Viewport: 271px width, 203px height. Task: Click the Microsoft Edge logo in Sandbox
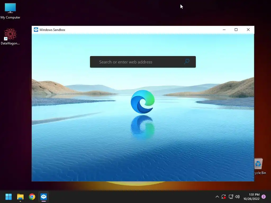click(x=143, y=102)
